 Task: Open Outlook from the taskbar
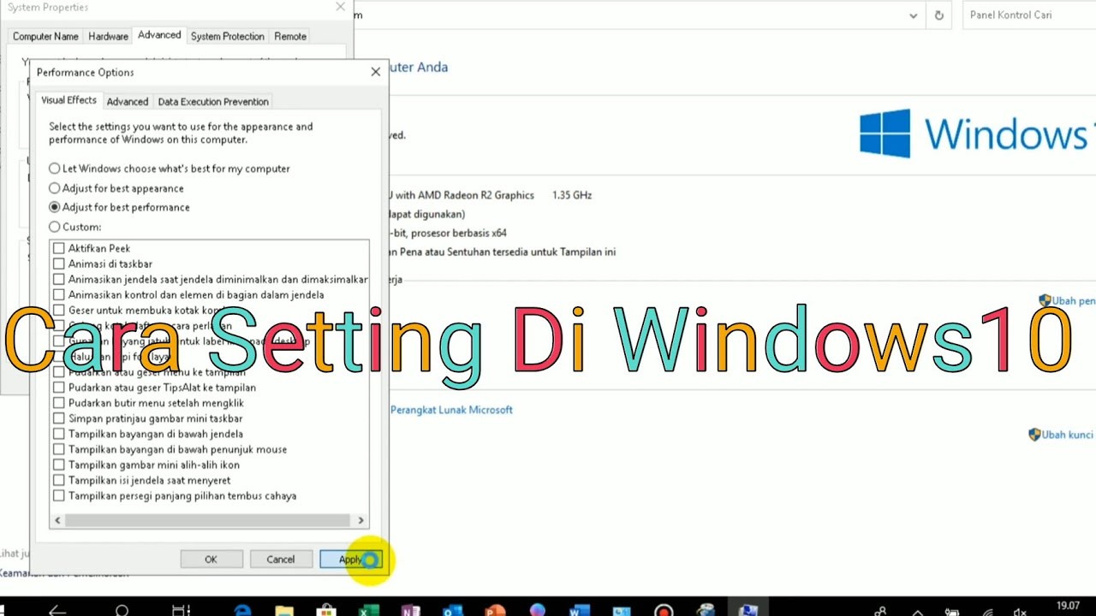453,611
